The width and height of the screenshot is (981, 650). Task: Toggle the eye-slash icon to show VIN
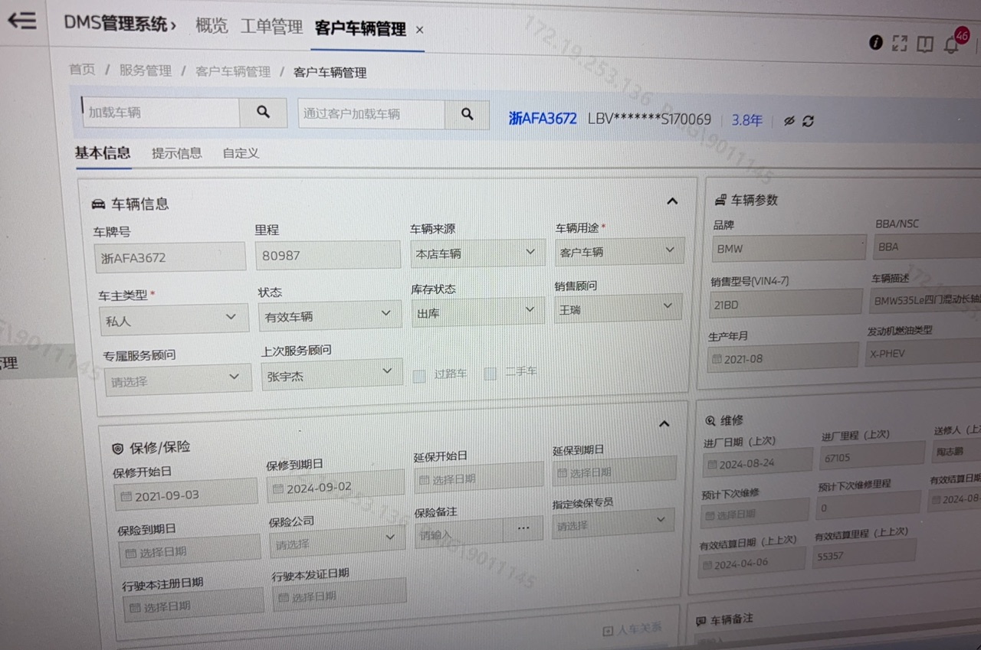coord(789,121)
